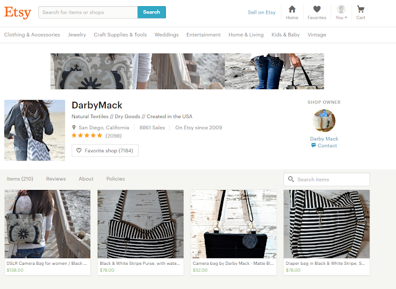Image resolution: width=396 pixels, height=289 pixels.
Task: Click the 'Natural Textiles // Dry Goods' tagline
Action: (132, 116)
